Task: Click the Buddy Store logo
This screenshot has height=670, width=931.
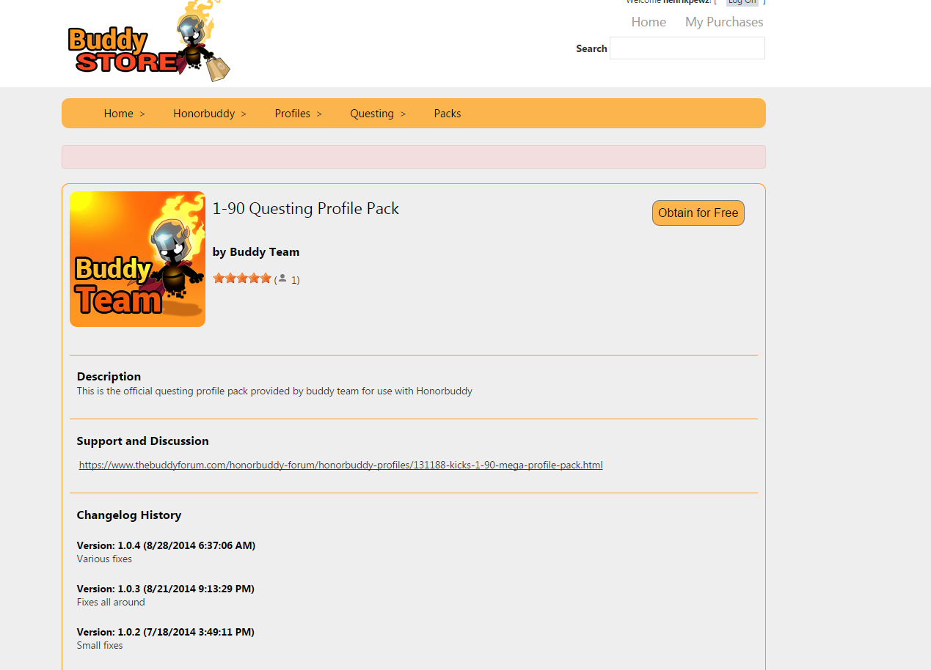Action: [149, 41]
